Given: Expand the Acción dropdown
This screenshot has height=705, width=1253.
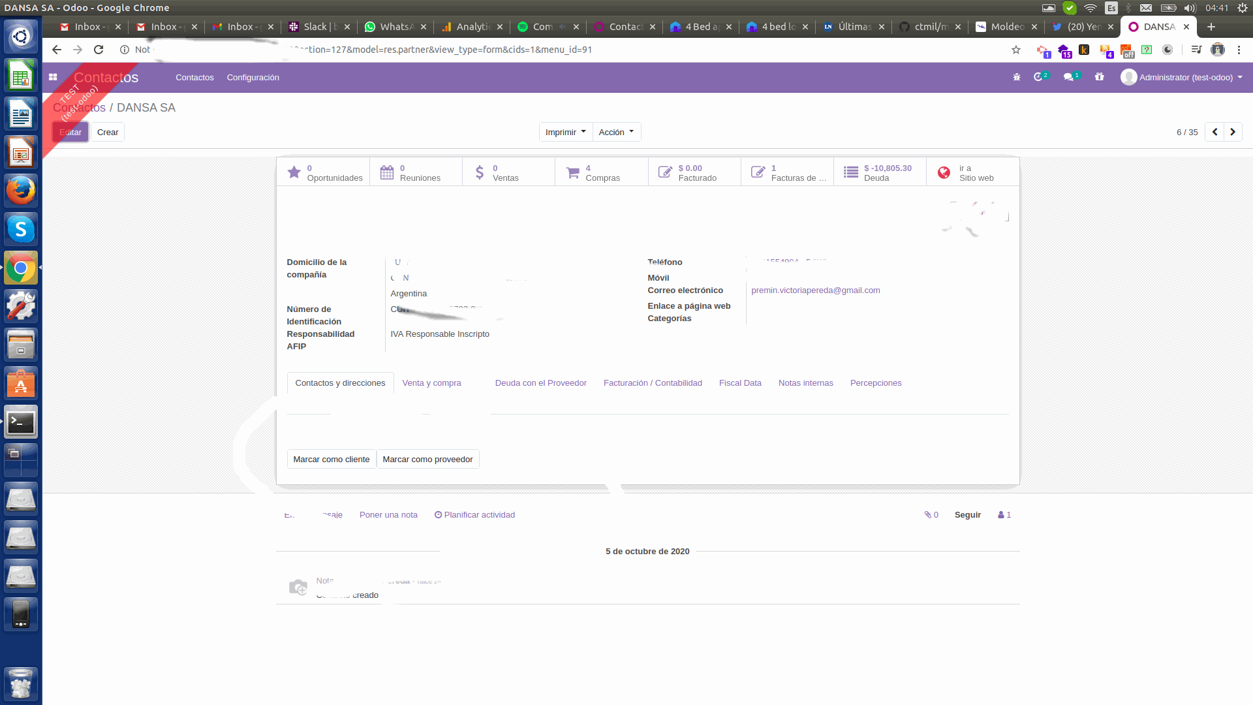Looking at the screenshot, I should coord(616,132).
